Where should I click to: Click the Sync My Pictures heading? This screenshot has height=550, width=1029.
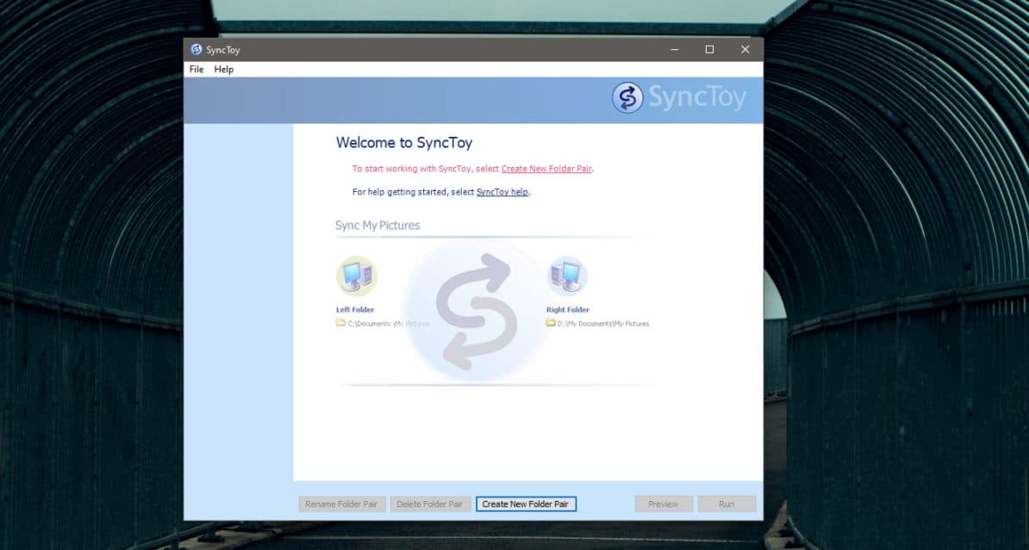377,226
